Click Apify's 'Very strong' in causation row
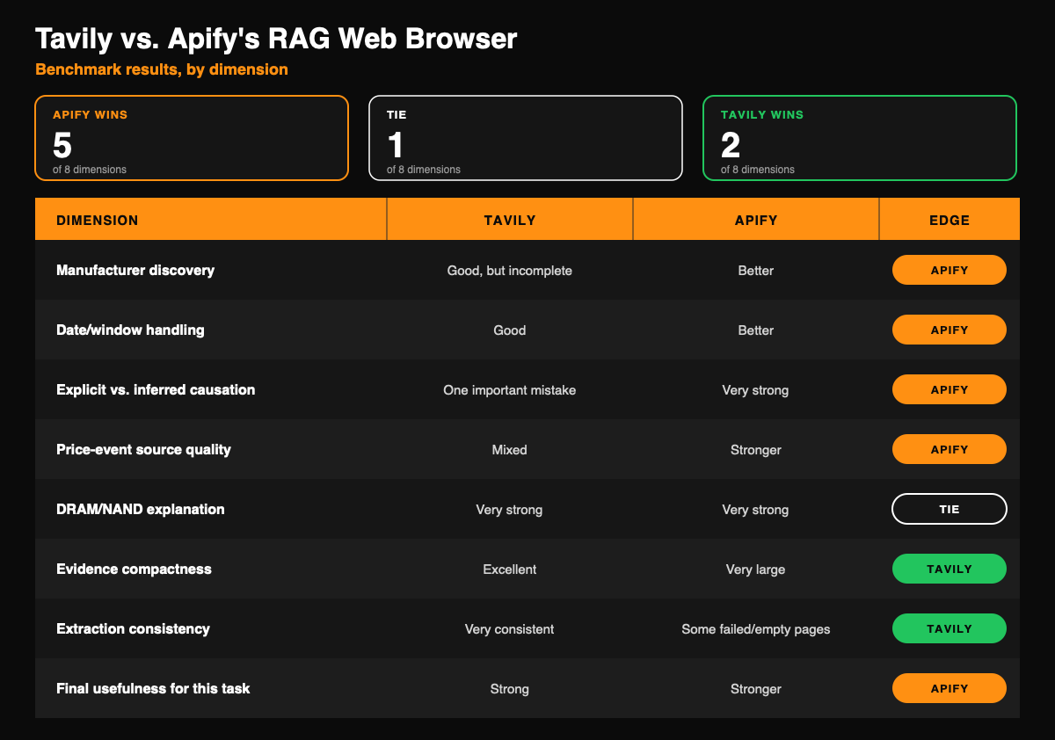 click(756, 390)
